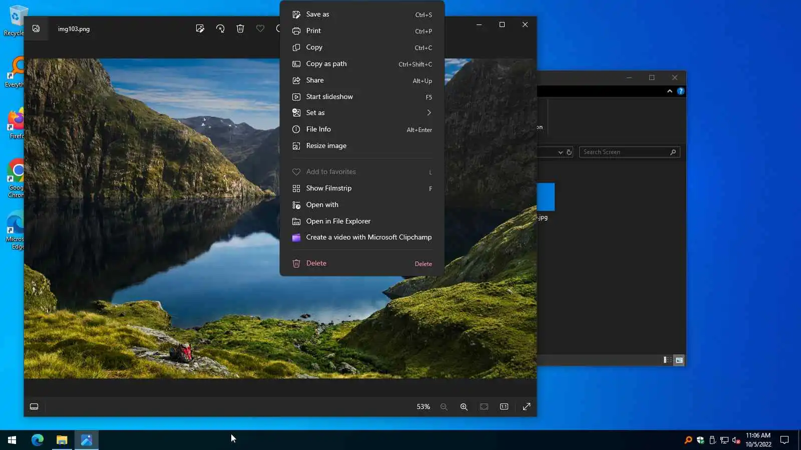Select Copy as path menu entry

362,64
